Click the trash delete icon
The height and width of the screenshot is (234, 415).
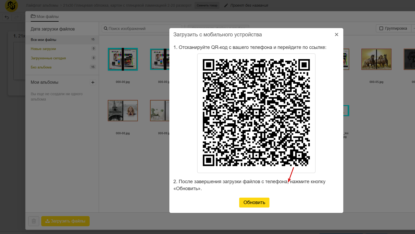pyautogui.click(x=34, y=221)
